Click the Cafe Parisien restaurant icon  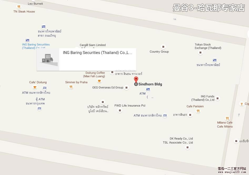pos(198,111)
